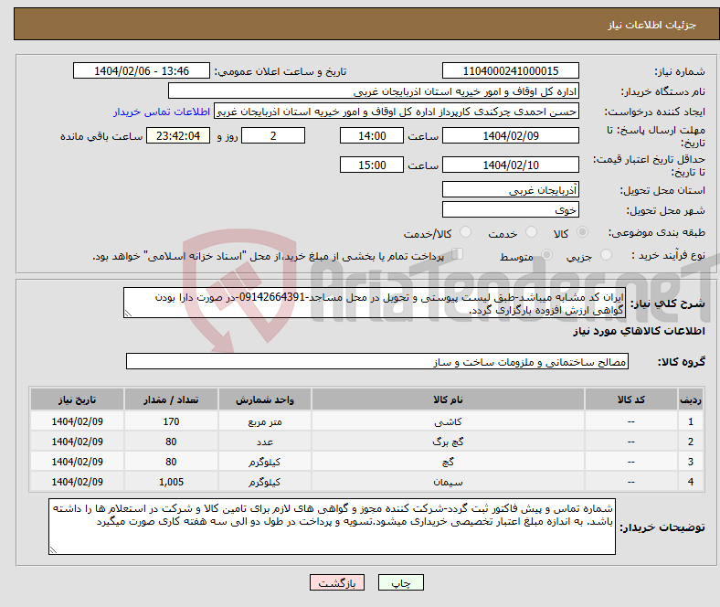Click the quantity 170 cell

tap(171, 421)
